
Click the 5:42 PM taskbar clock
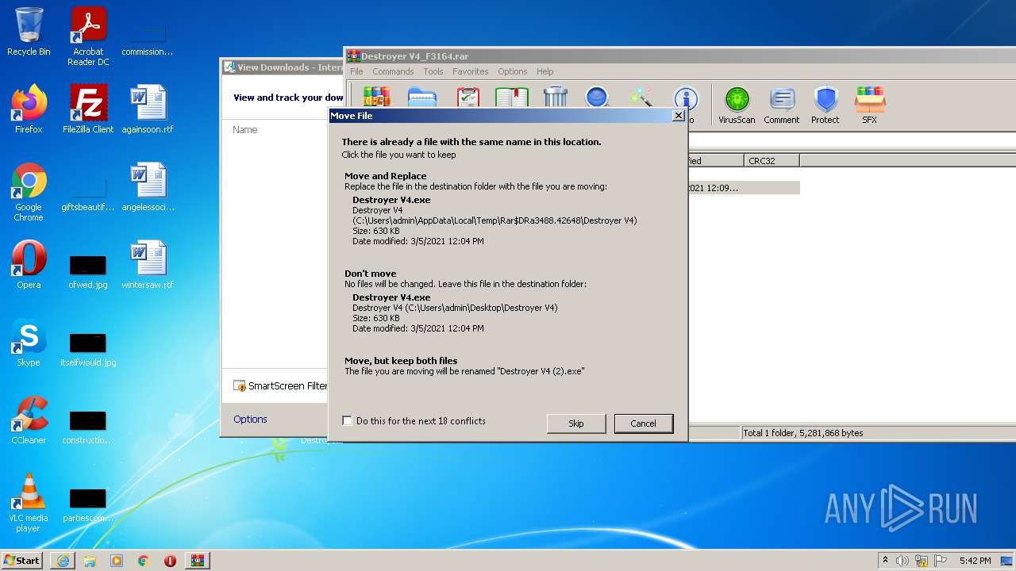coord(975,561)
